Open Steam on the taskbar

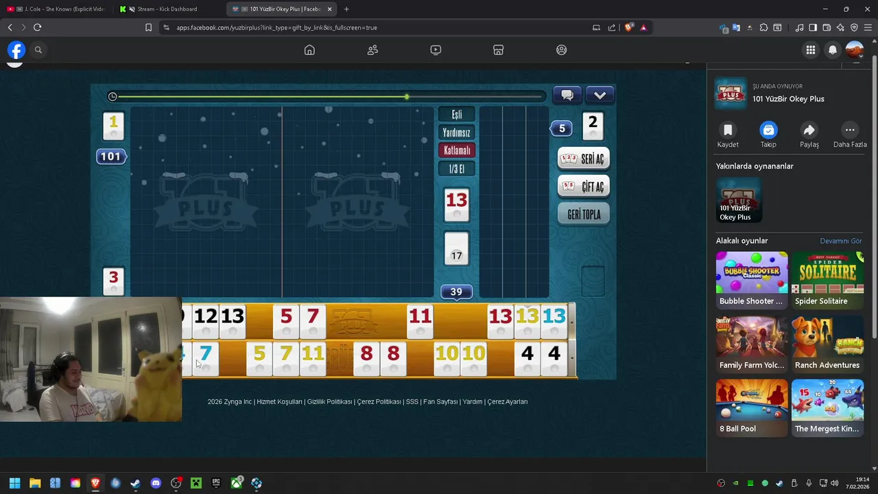point(135,483)
